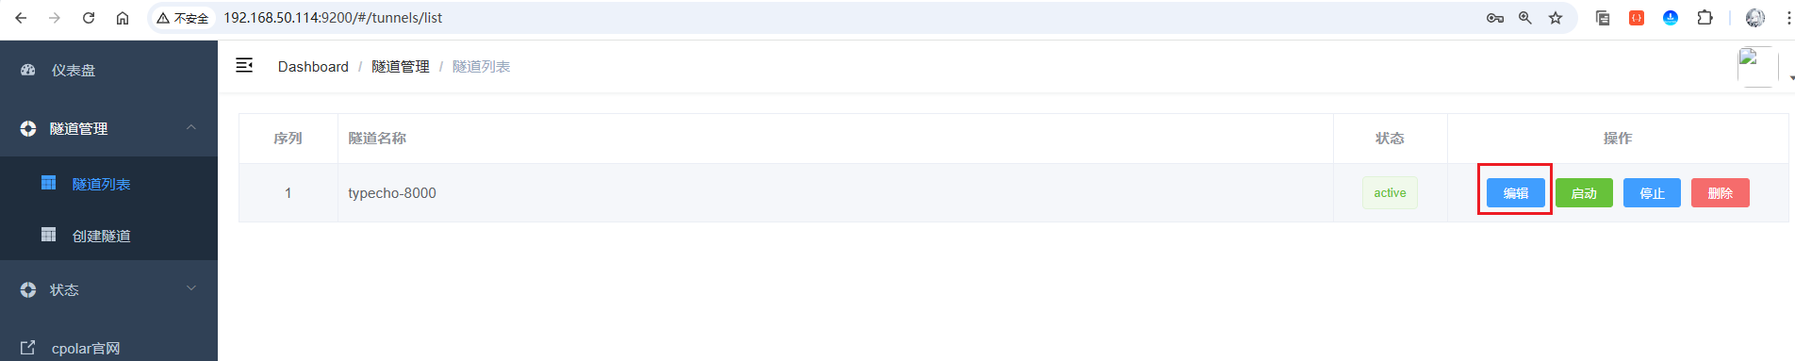Open the saved passwords key icon
The height and width of the screenshot is (361, 1795).
pos(1495,18)
